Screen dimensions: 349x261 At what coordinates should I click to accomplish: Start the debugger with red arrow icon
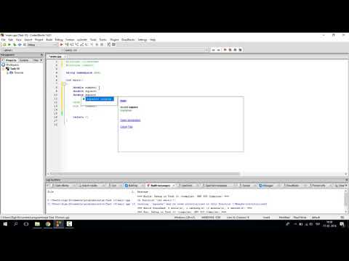62,44
